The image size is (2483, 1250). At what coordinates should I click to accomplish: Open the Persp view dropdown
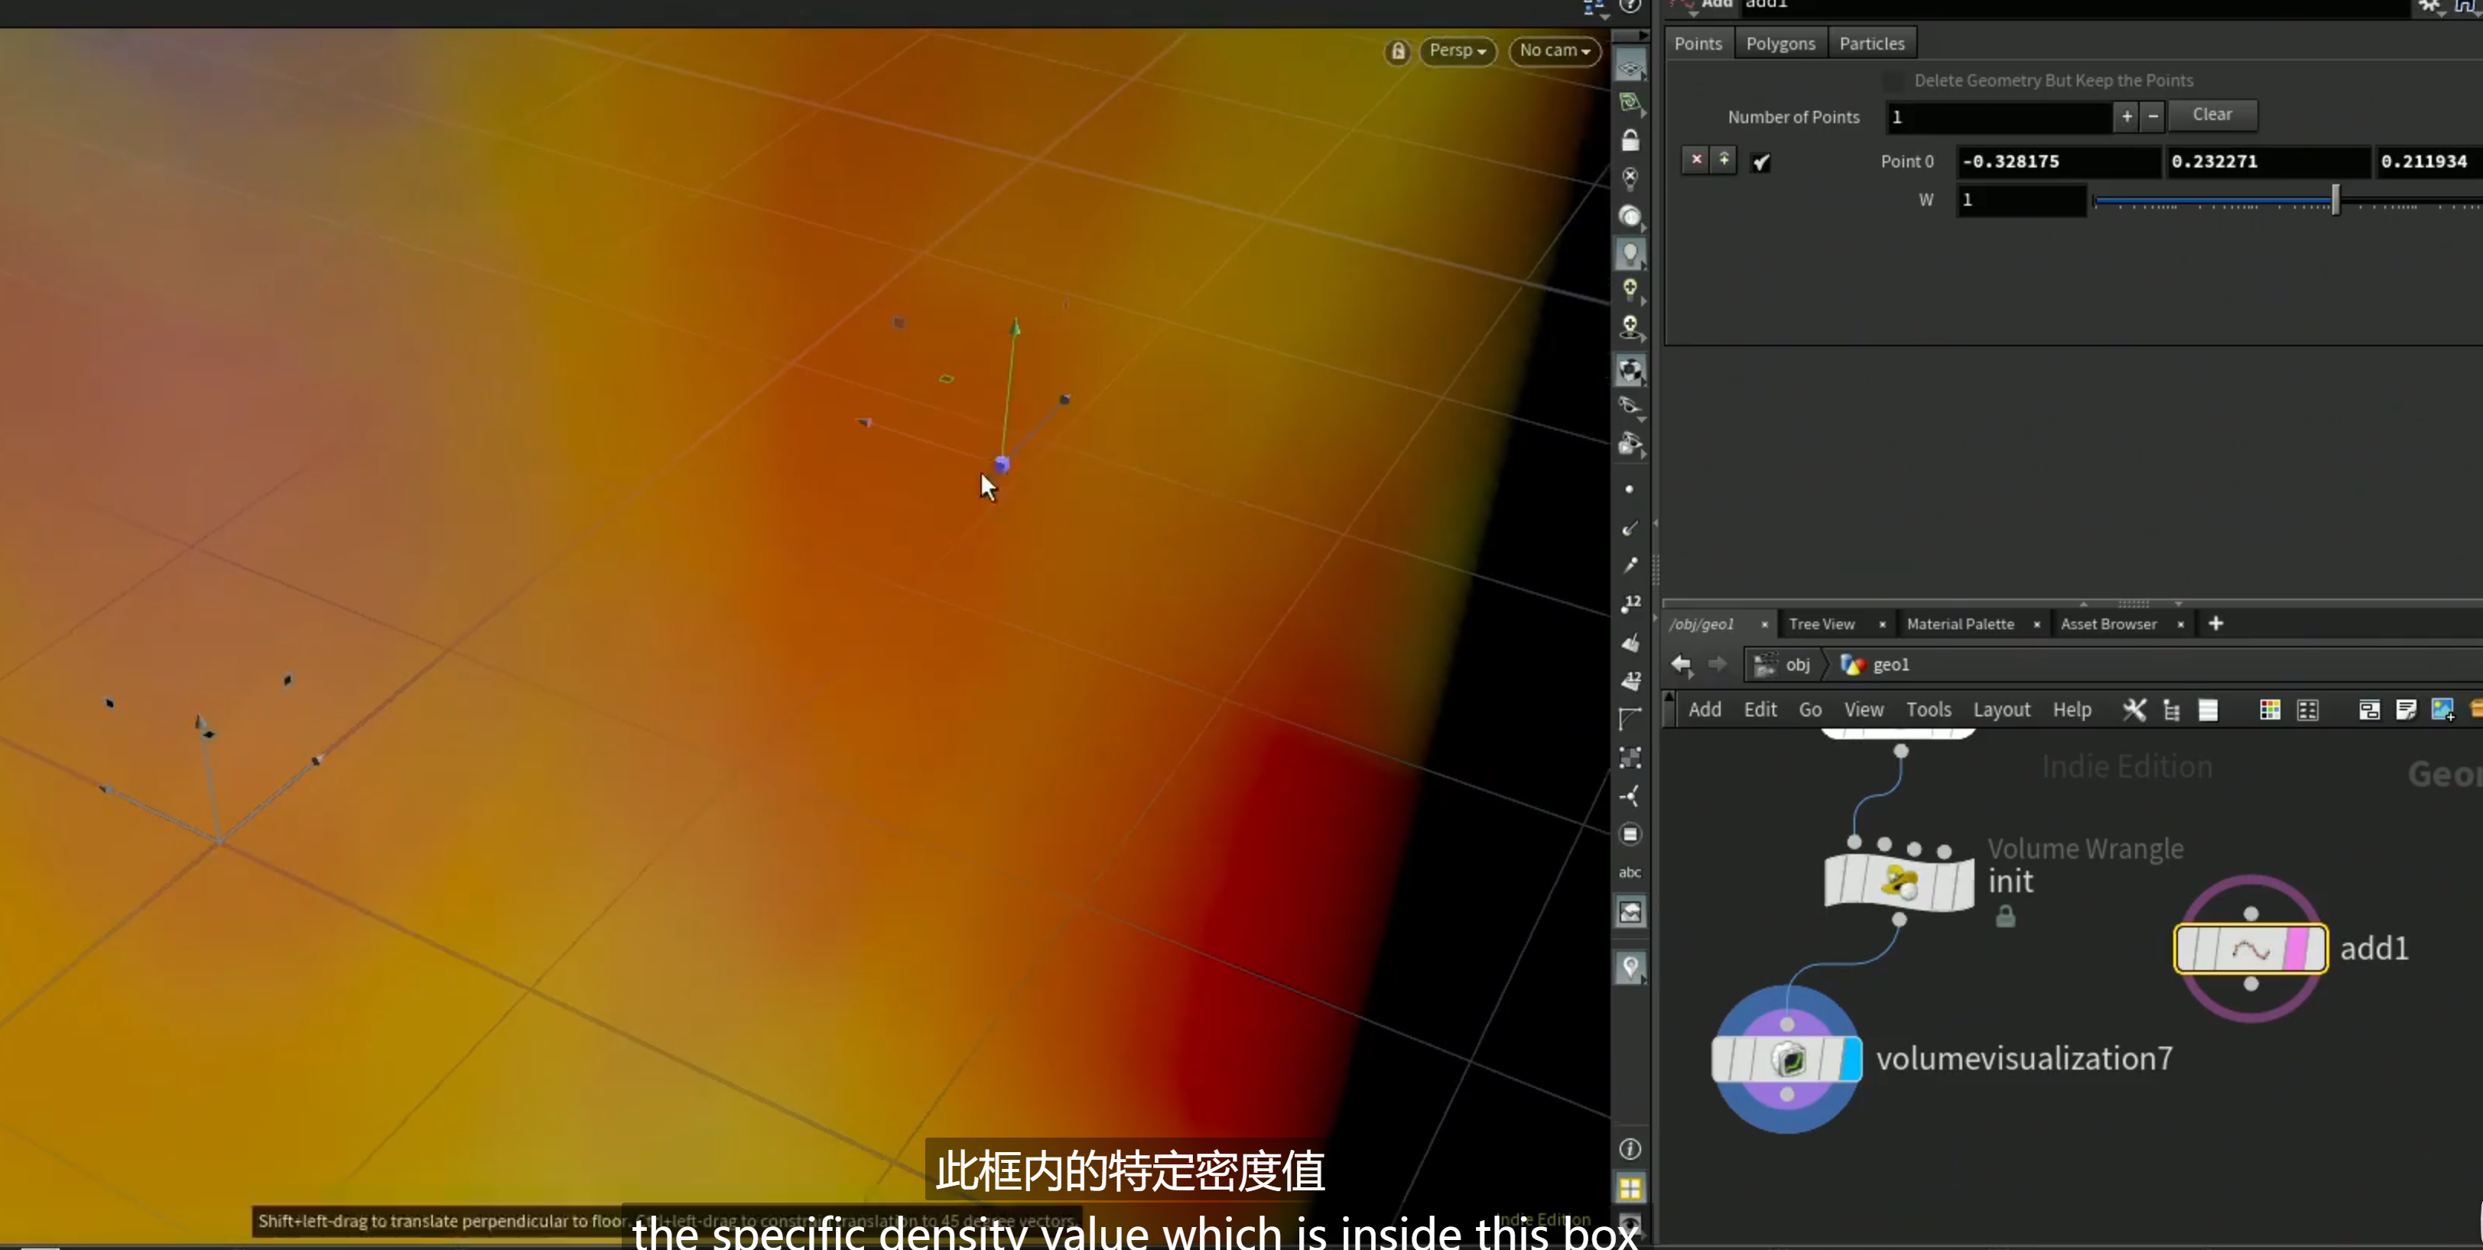[1458, 51]
